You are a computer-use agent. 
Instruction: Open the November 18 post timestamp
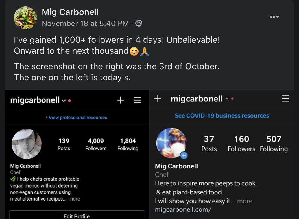(x=85, y=23)
